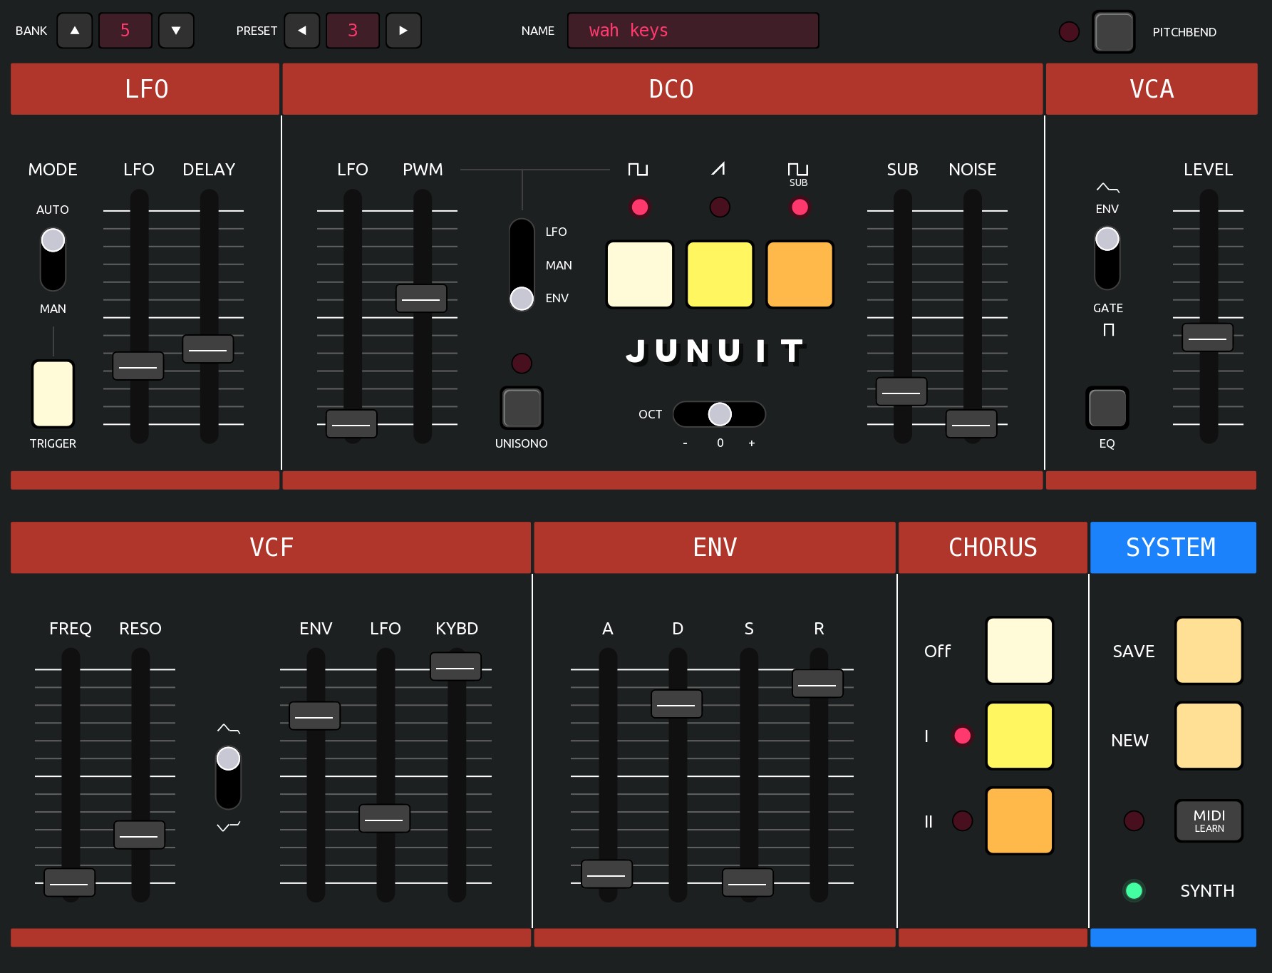Click the square waveform symbol

click(x=638, y=169)
